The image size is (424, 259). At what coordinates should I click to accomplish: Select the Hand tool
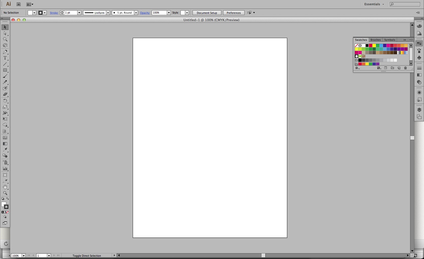pos(5,187)
